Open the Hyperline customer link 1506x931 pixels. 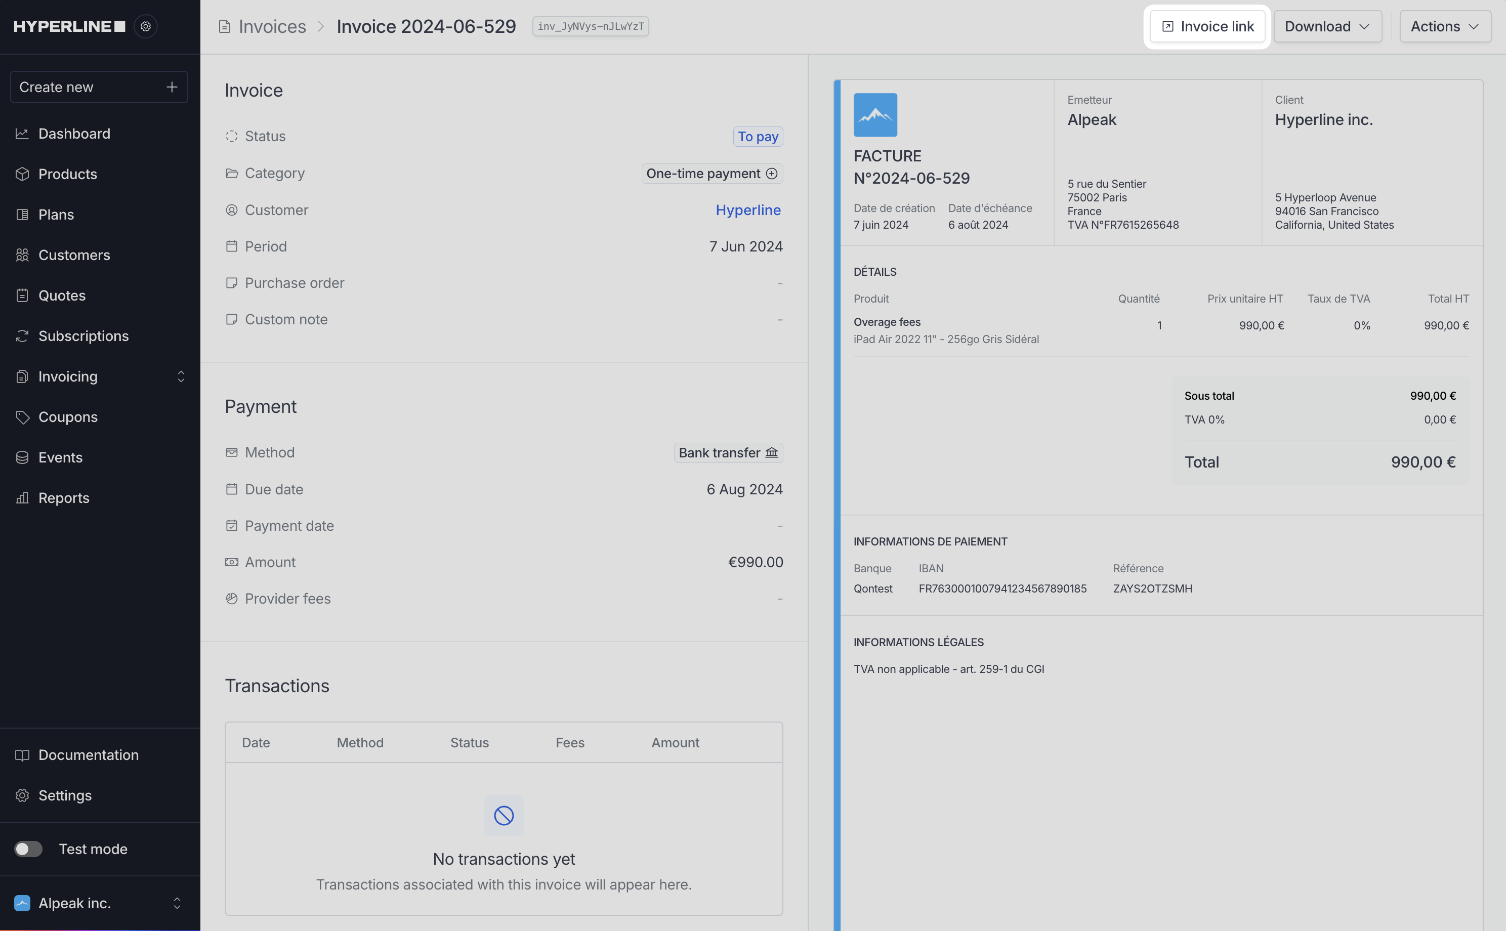748,210
